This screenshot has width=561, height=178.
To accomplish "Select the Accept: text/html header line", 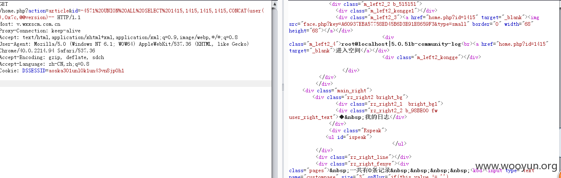I will pyautogui.click(x=119, y=37).
